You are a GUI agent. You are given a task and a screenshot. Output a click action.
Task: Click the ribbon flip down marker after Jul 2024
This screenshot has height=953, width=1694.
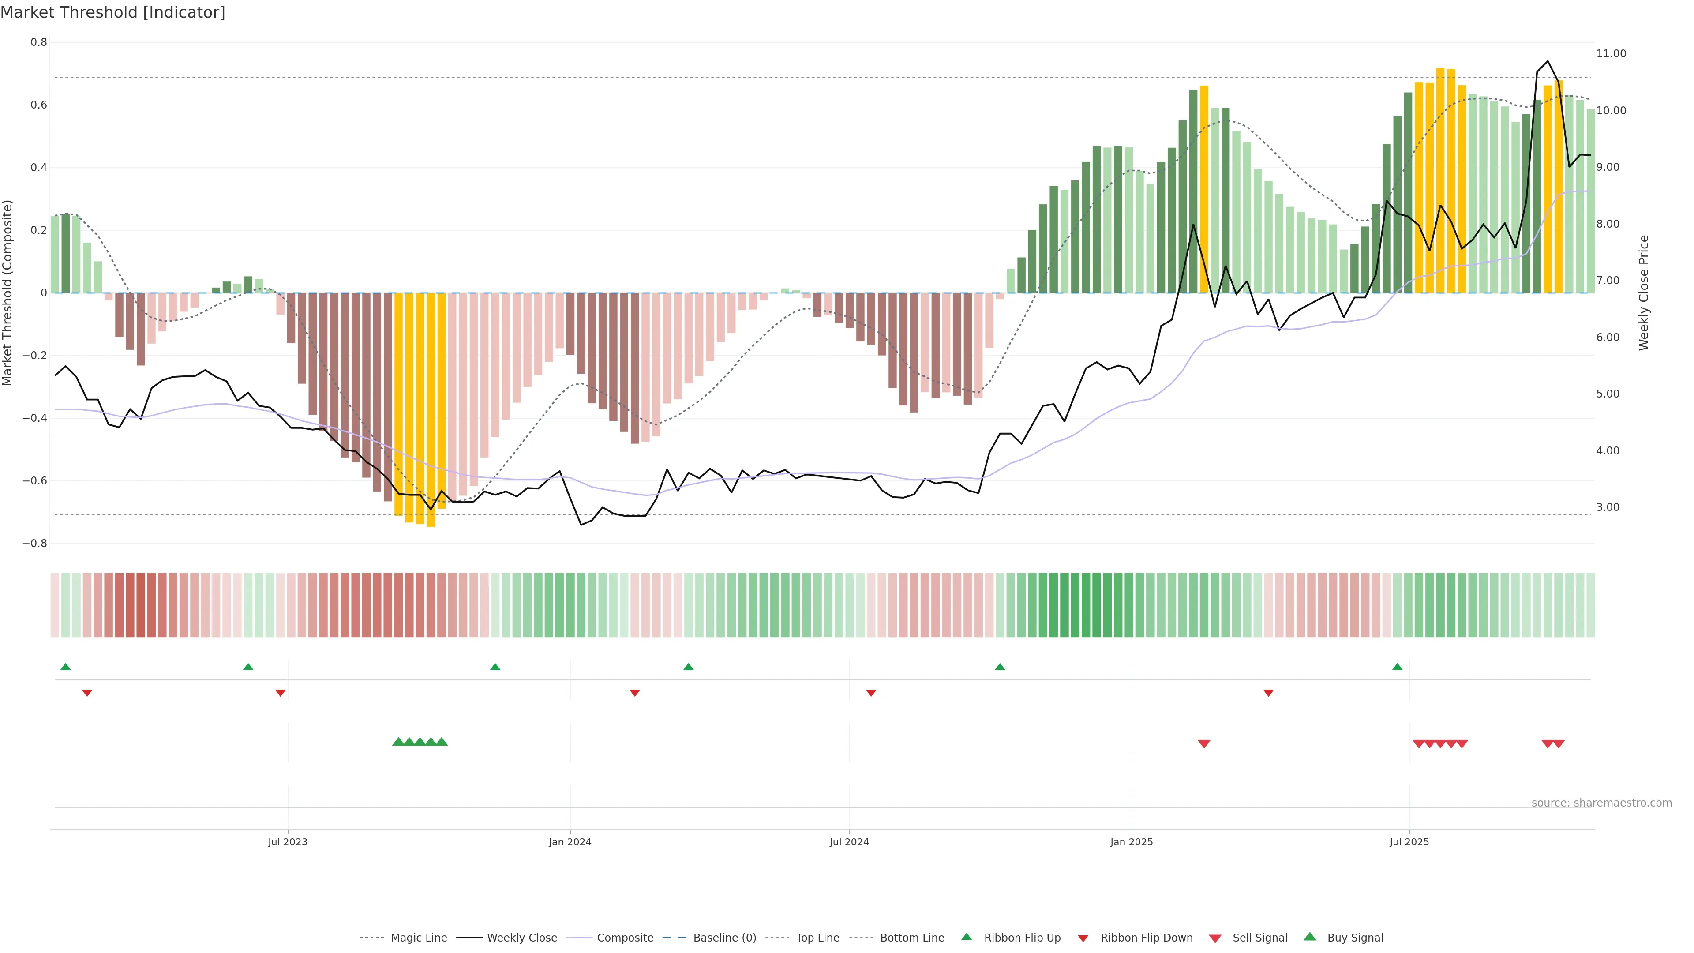coord(871,693)
